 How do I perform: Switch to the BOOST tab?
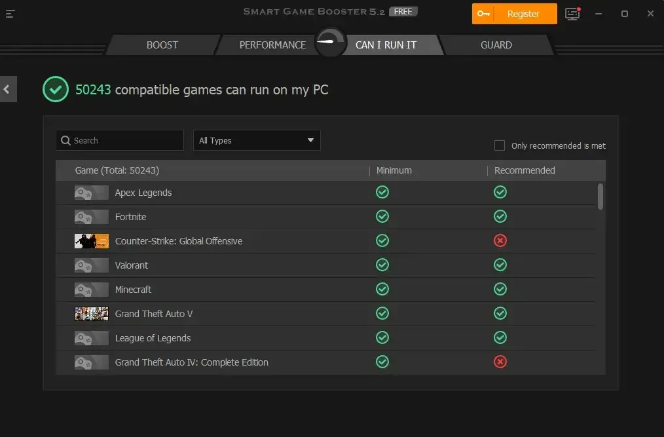coord(162,45)
